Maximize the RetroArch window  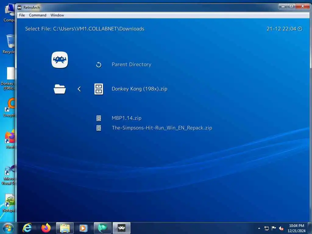tap(291, 6)
